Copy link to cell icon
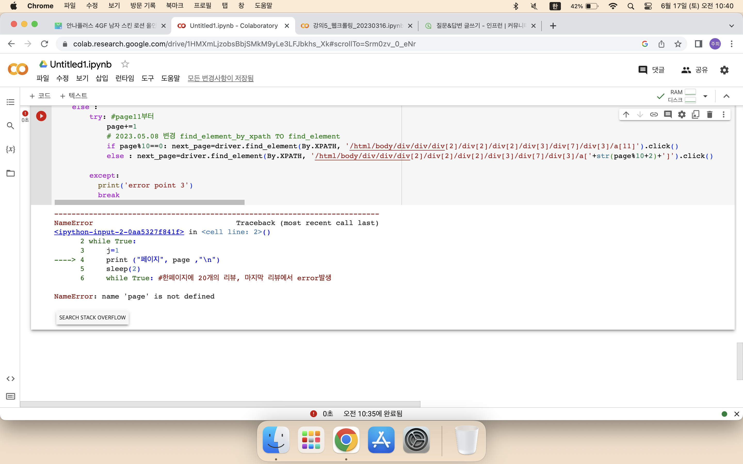 point(654,114)
